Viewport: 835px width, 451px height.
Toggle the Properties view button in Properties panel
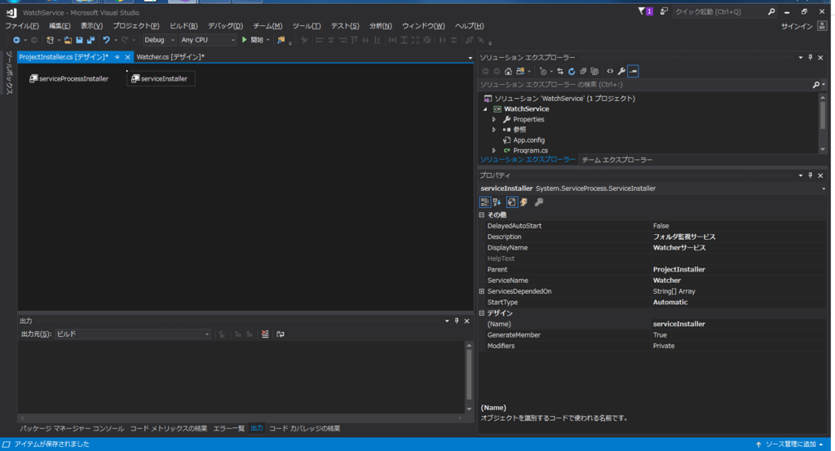(x=512, y=202)
